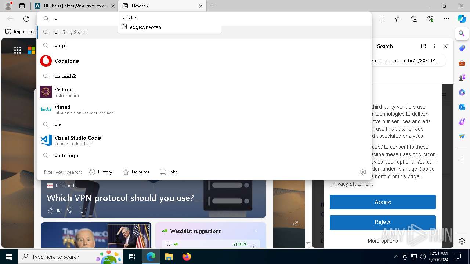The image size is (470, 264).
Task: Choose the Vodafone suggestion
Action: tap(204, 61)
